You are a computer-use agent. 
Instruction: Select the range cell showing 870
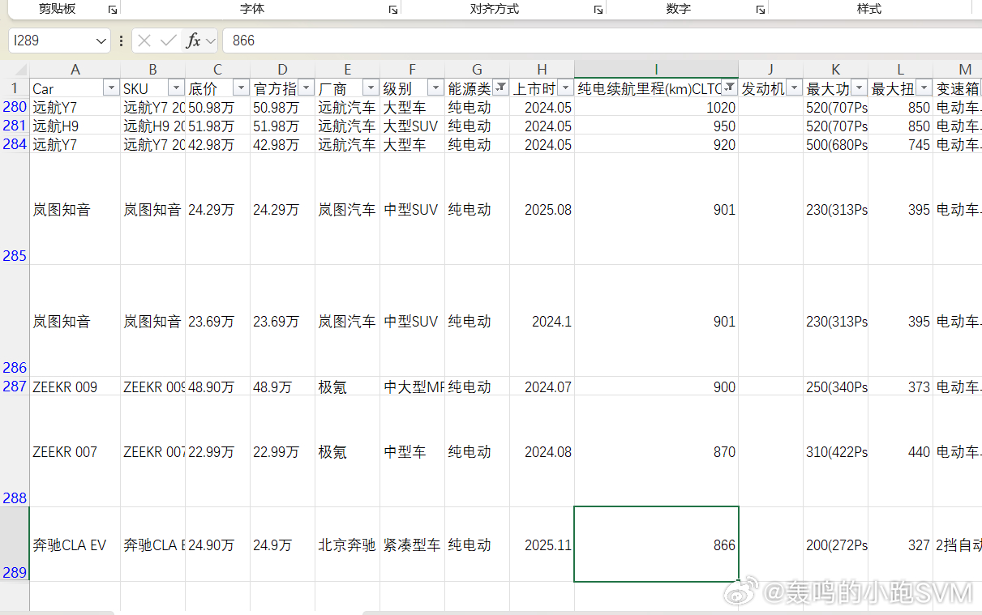tap(656, 451)
